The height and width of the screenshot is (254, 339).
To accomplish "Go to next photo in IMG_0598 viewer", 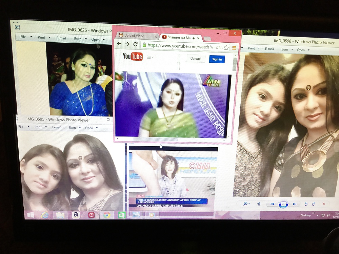I will [294, 204].
